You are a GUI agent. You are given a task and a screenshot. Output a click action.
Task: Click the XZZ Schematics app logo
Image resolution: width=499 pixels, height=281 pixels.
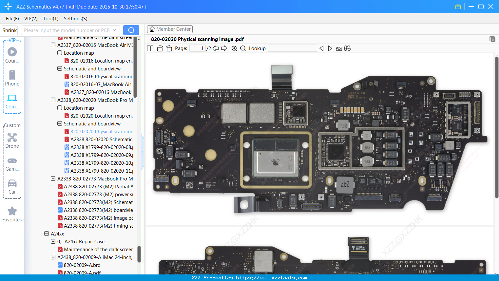pyautogui.click(x=8, y=7)
